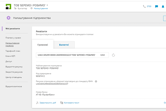Open Центр сповіщень in the sidebar
The width and height of the screenshot is (166, 111).
[14, 77]
